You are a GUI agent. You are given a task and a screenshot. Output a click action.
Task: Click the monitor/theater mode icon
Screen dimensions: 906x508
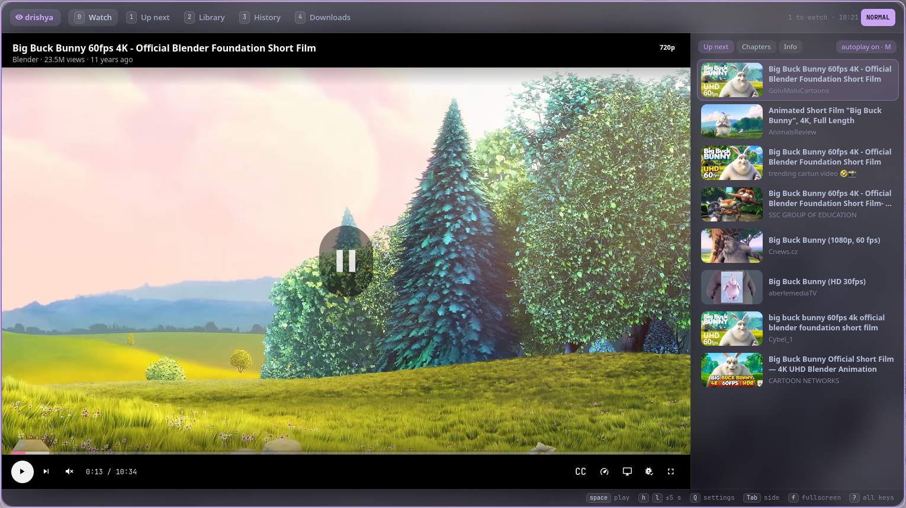click(627, 472)
